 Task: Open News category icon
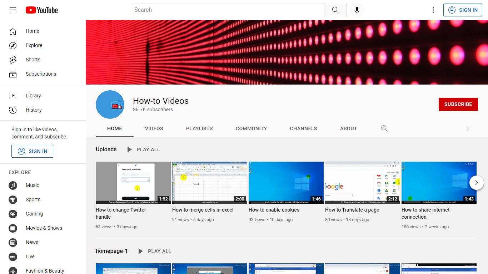(x=13, y=243)
